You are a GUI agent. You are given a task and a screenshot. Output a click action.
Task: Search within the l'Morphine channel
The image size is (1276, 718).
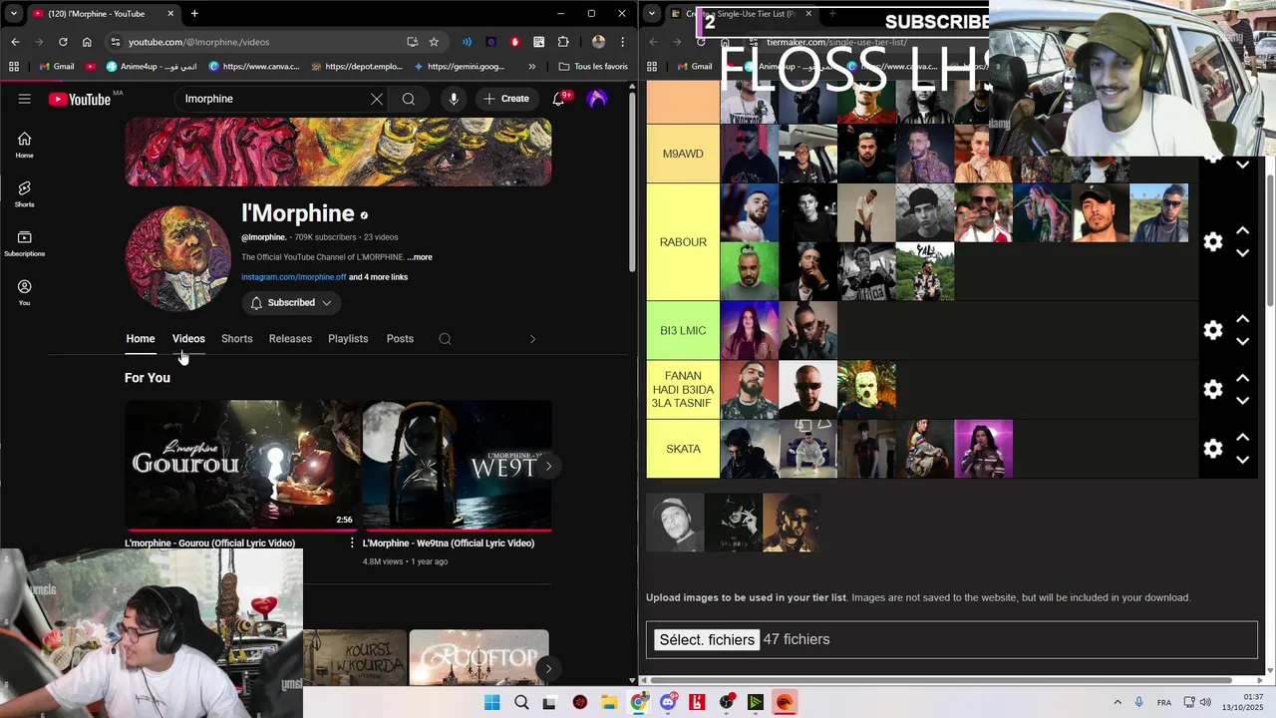[445, 339]
